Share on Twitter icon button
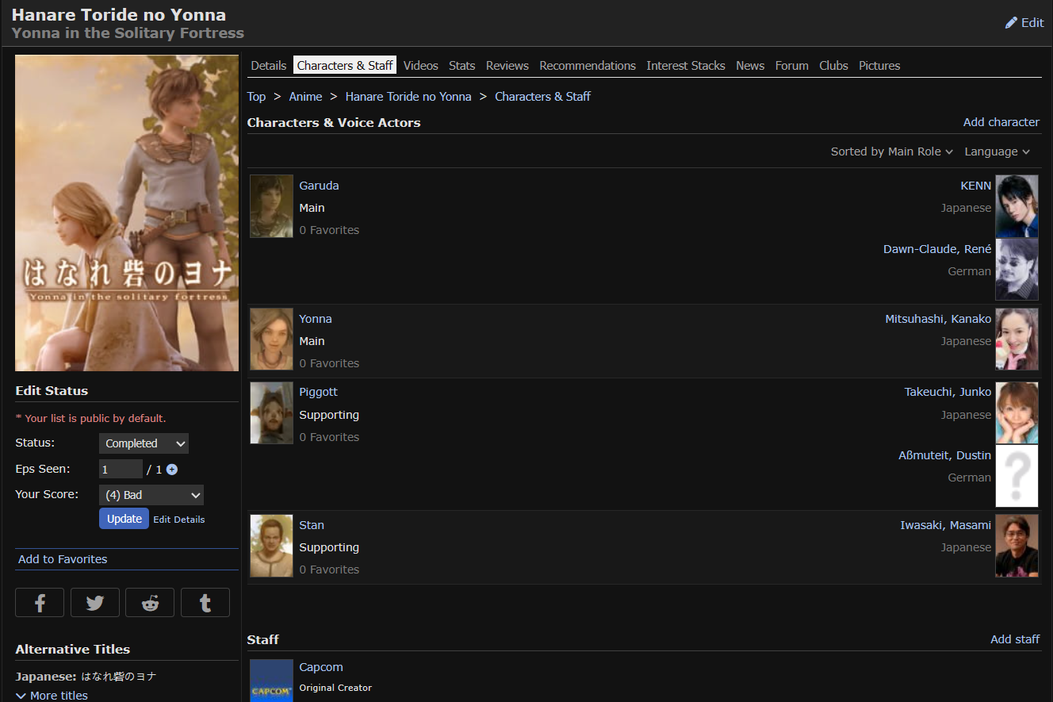1053x702 pixels. pyautogui.click(x=95, y=603)
